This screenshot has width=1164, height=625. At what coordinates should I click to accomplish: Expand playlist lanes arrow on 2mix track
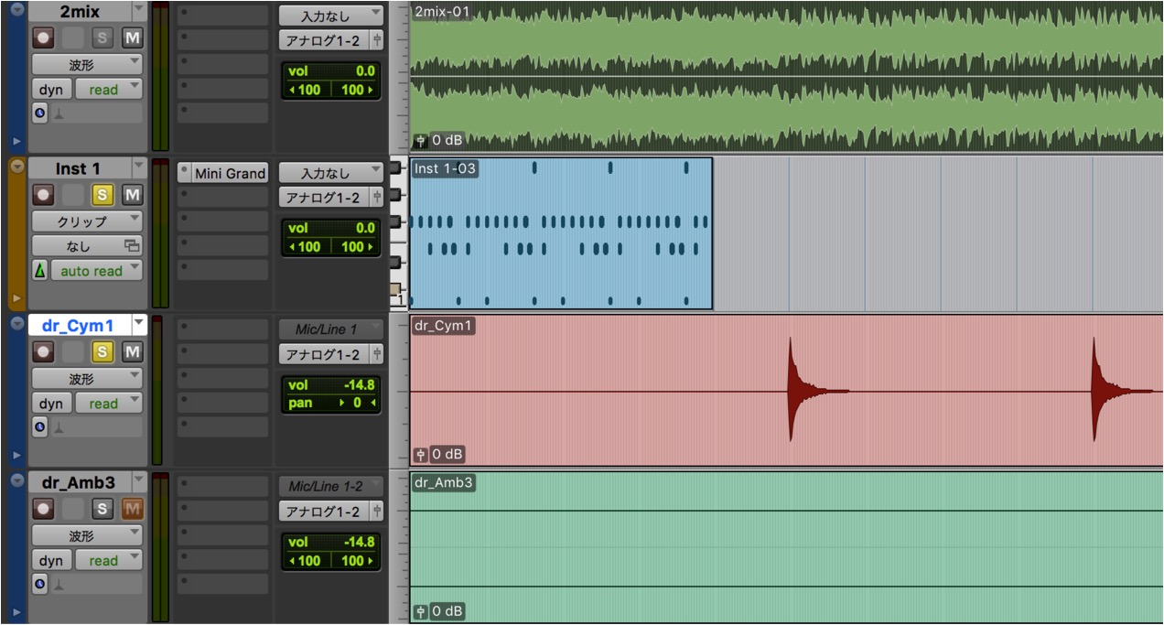click(x=16, y=141)
